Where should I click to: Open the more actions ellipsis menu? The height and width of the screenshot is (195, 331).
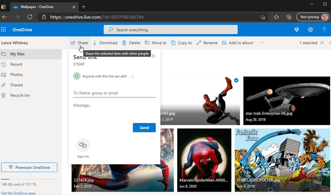click(261, 43)
